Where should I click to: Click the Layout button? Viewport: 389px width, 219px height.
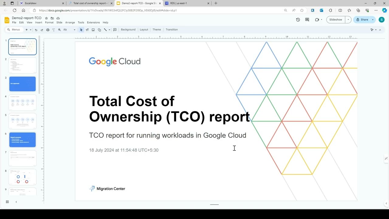(x=144, y=30)
